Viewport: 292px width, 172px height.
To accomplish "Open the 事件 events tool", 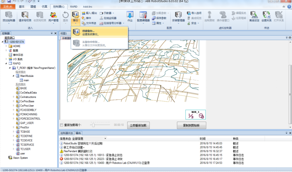I will (86, 18).
